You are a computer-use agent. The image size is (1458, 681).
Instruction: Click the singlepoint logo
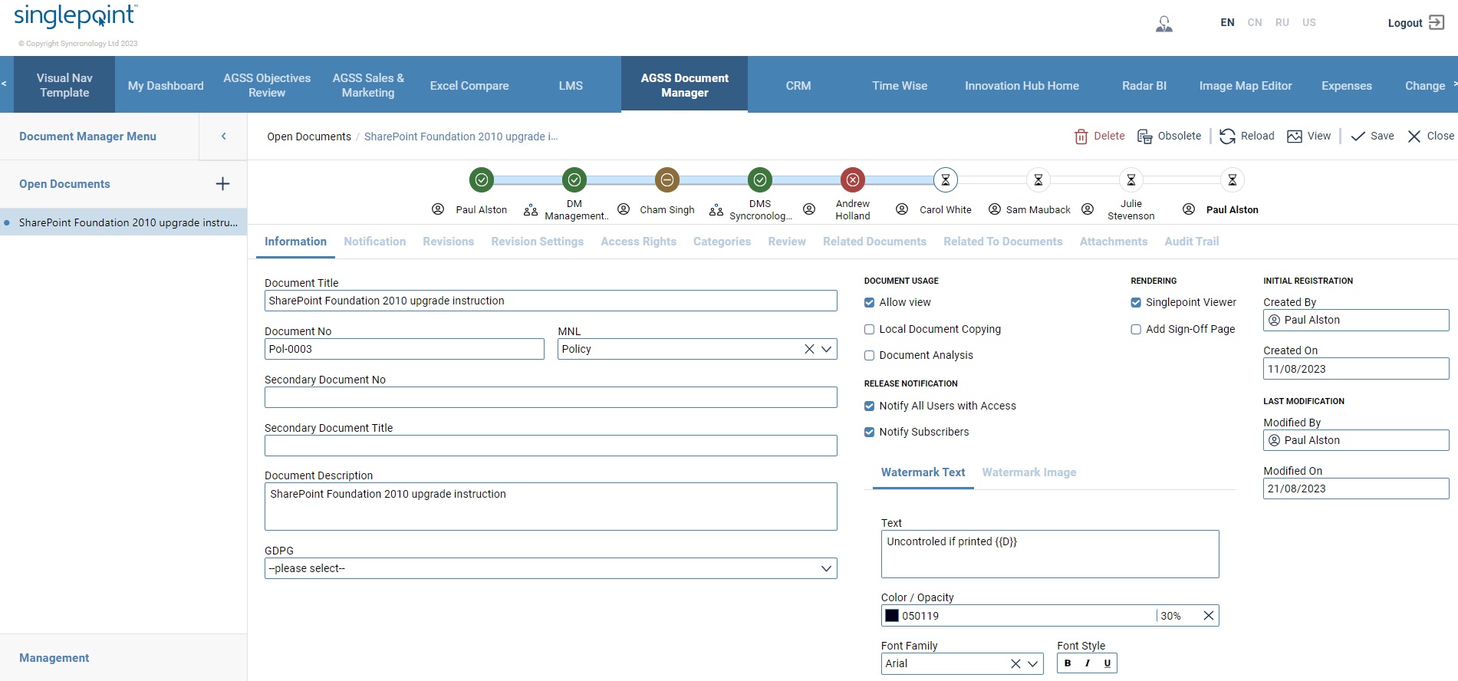coord(75,15)
